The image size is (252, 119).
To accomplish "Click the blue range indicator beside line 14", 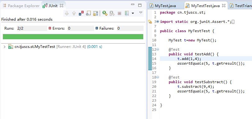I will [150, 59].
